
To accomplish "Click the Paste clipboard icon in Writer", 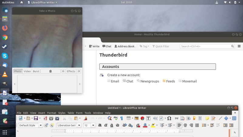I will (76, 118).
